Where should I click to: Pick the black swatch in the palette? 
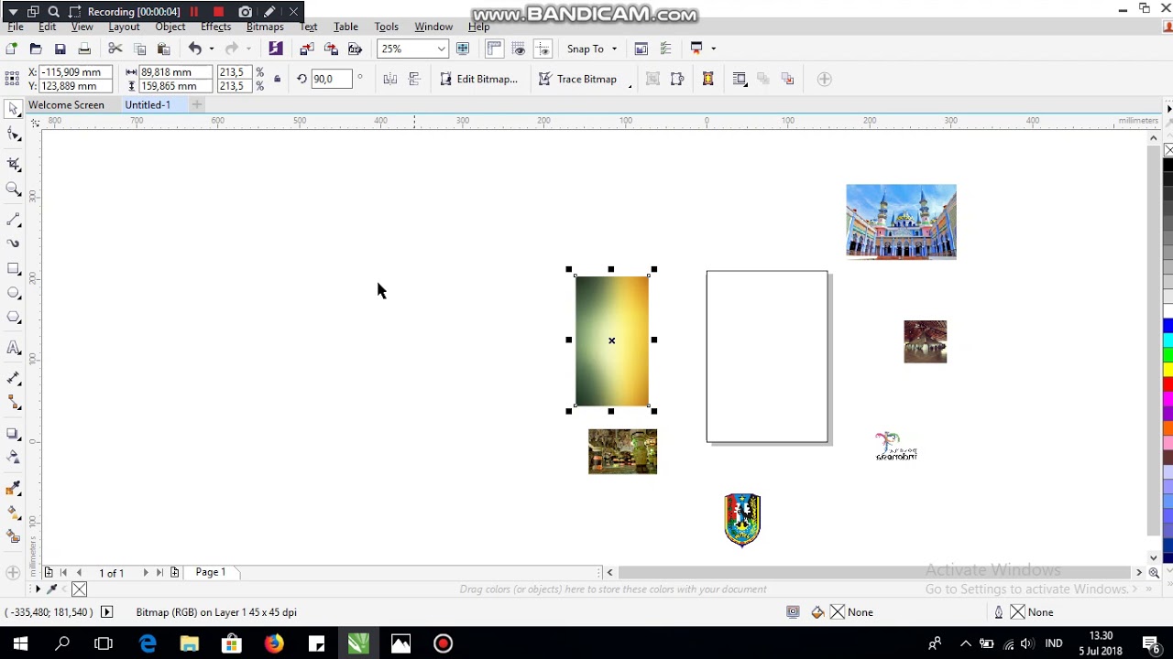1168,165
